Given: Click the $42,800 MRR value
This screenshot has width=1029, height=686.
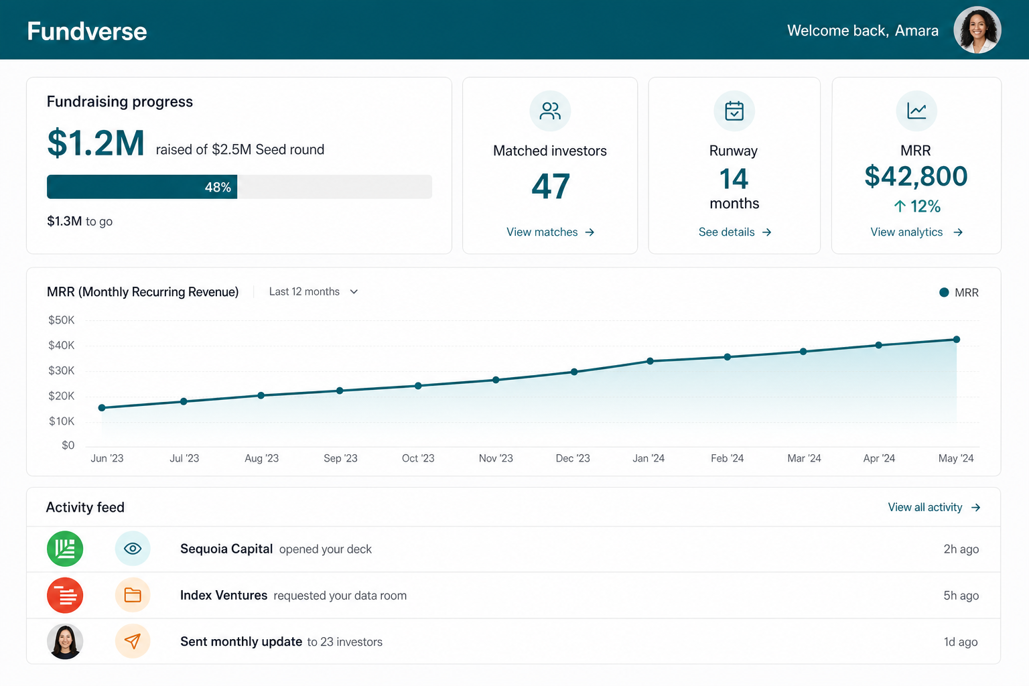Looking at the screenshot, I should coord(916,176).
